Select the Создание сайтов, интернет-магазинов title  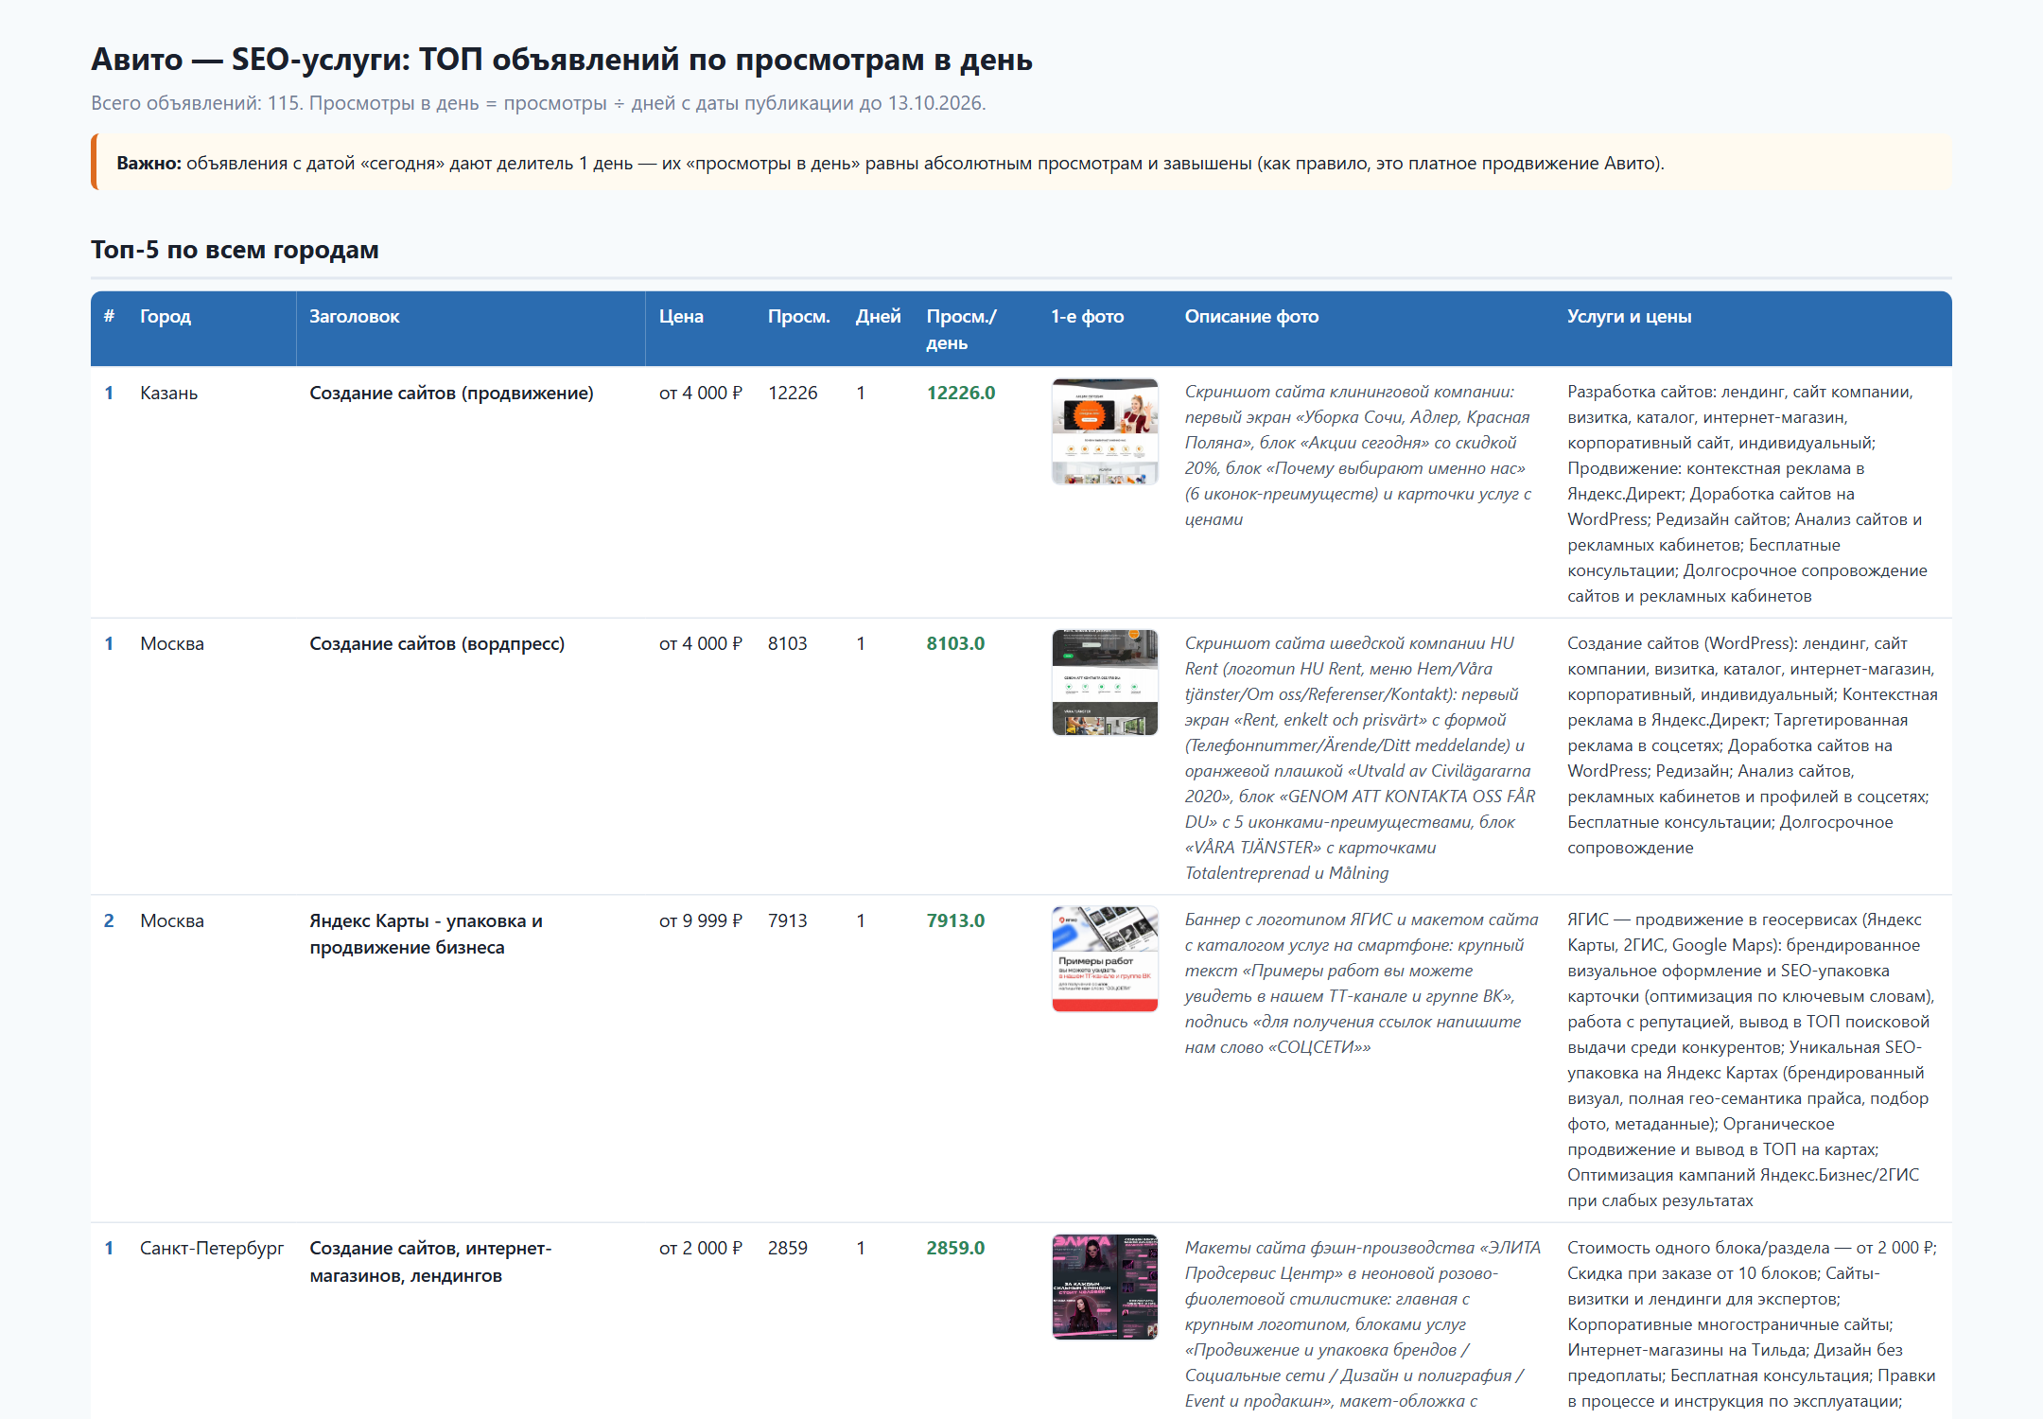[430, 1261]
